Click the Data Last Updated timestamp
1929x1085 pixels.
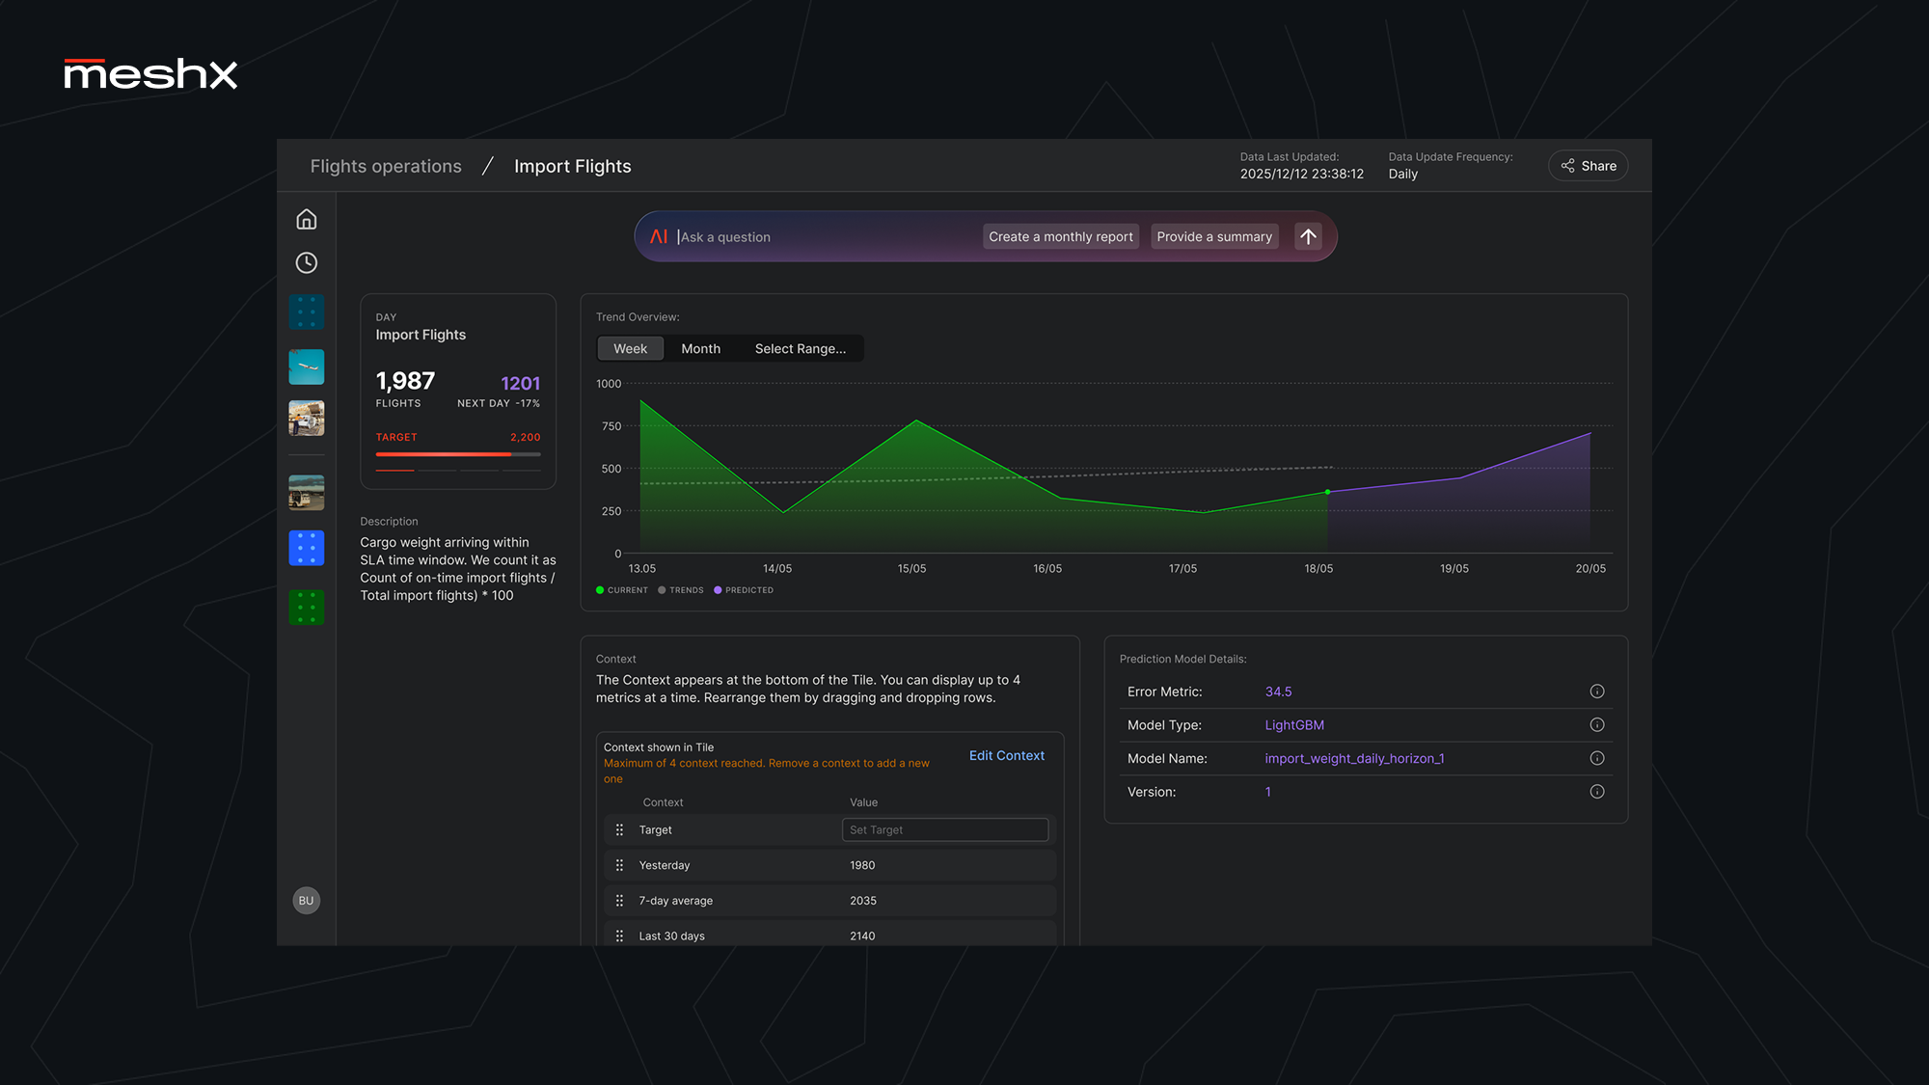tap(1301, 174)
